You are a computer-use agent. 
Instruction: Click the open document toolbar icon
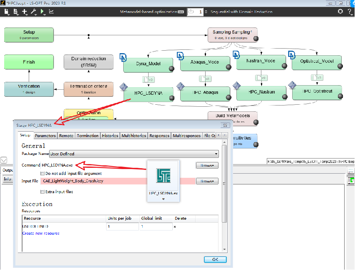(15, 12)
